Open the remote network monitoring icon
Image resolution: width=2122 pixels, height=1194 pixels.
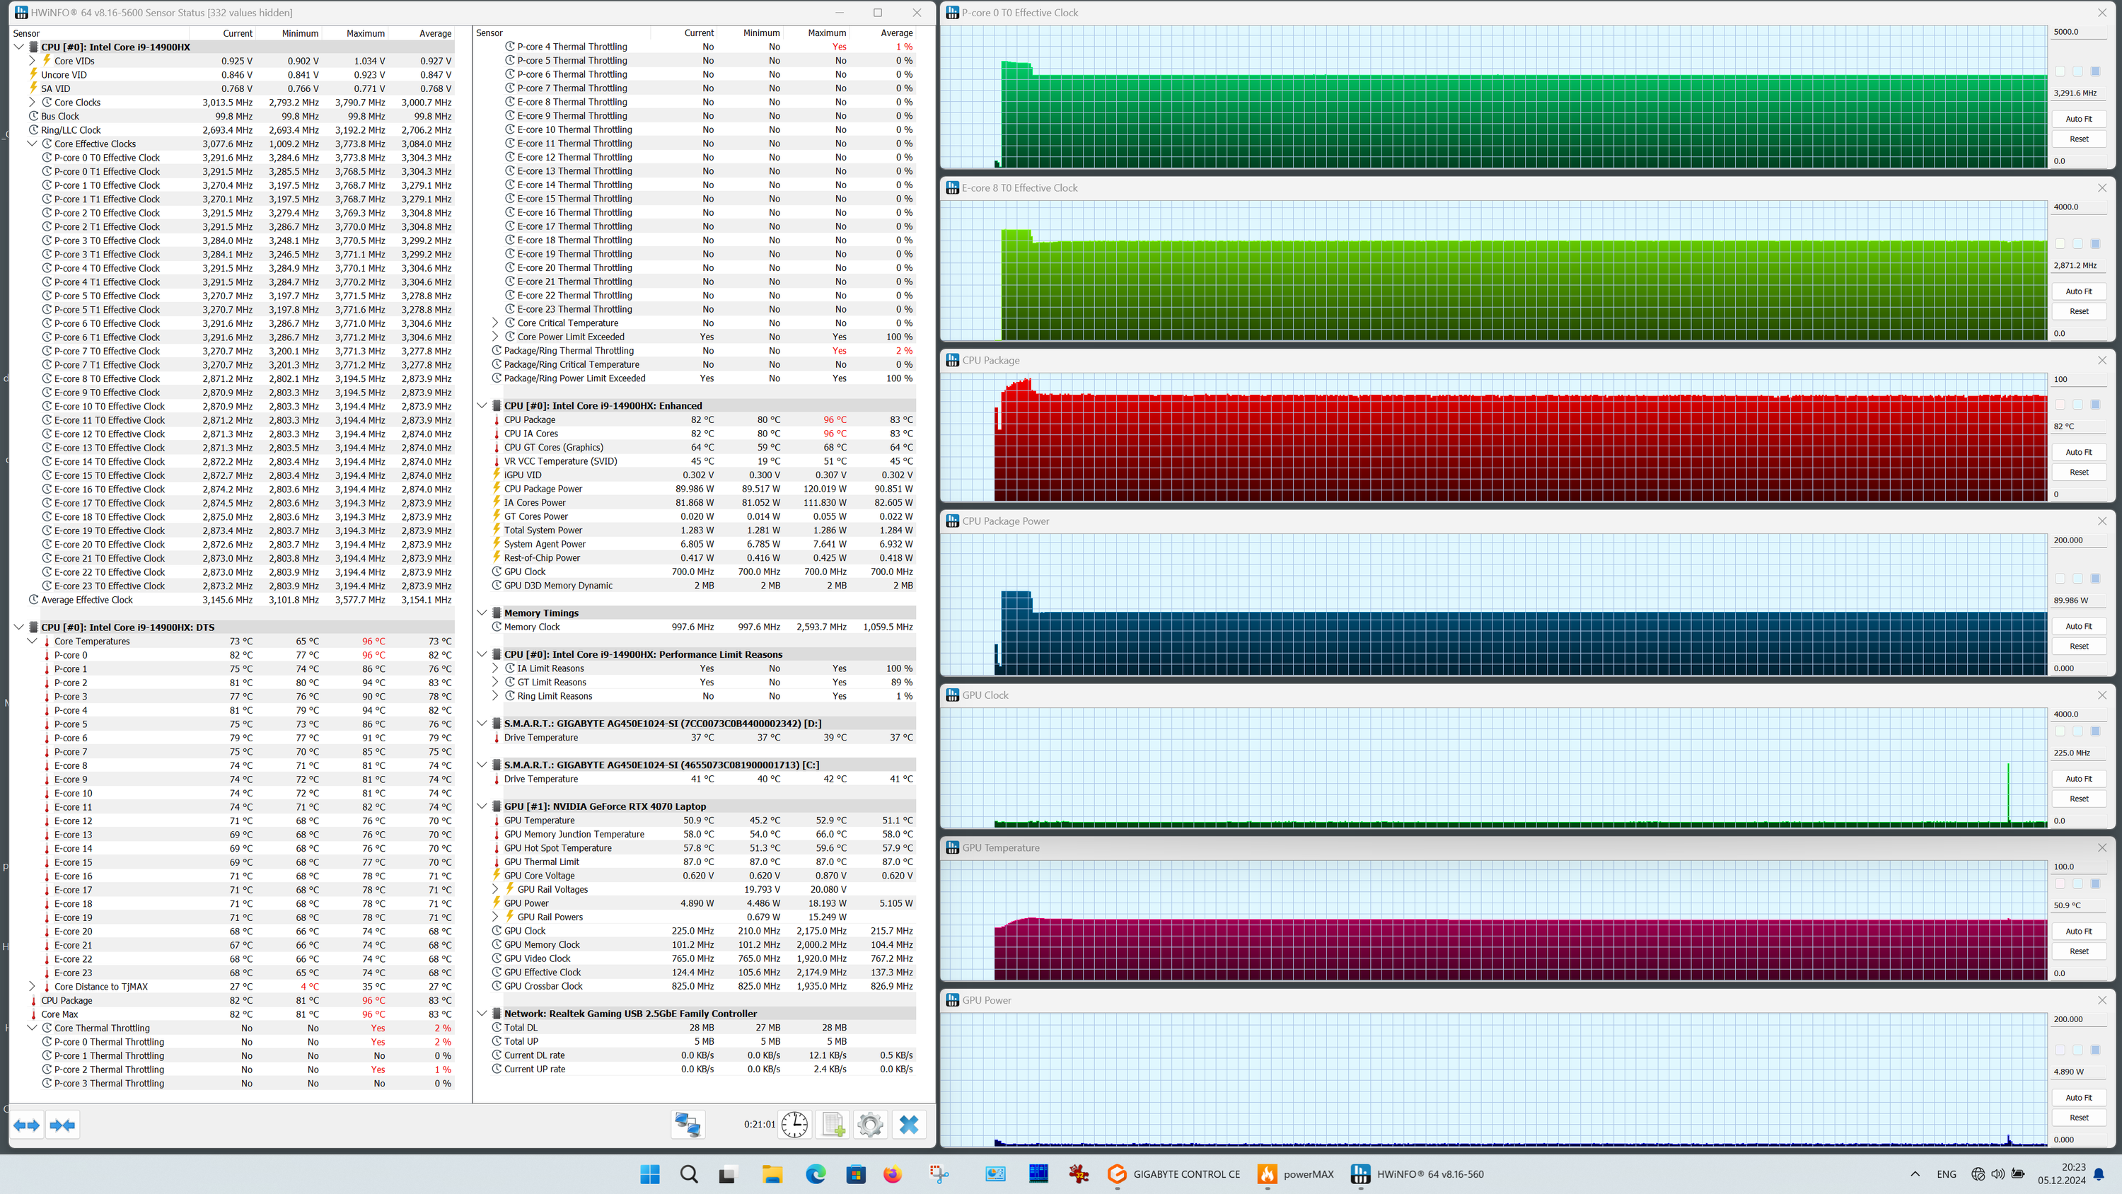coord(688,1125)
